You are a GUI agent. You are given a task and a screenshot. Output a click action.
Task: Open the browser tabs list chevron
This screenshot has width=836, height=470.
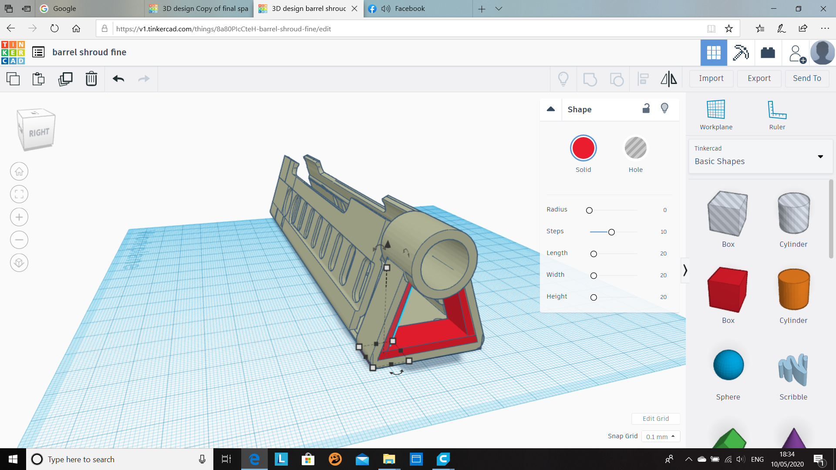point(499,9)
